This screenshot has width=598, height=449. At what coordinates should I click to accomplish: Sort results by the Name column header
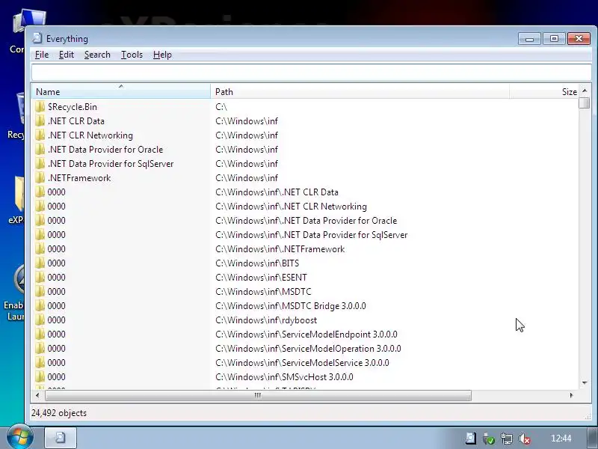121,91
